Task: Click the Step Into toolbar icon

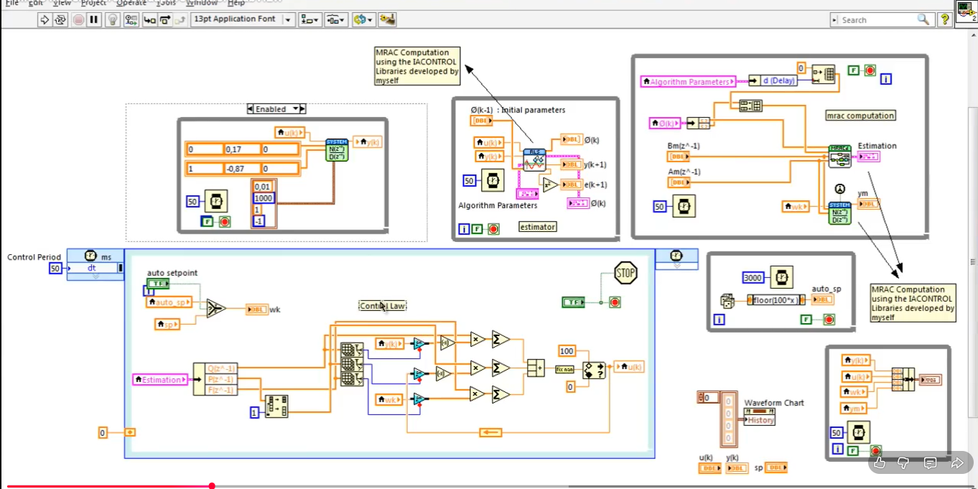Action: coord(149,19)
